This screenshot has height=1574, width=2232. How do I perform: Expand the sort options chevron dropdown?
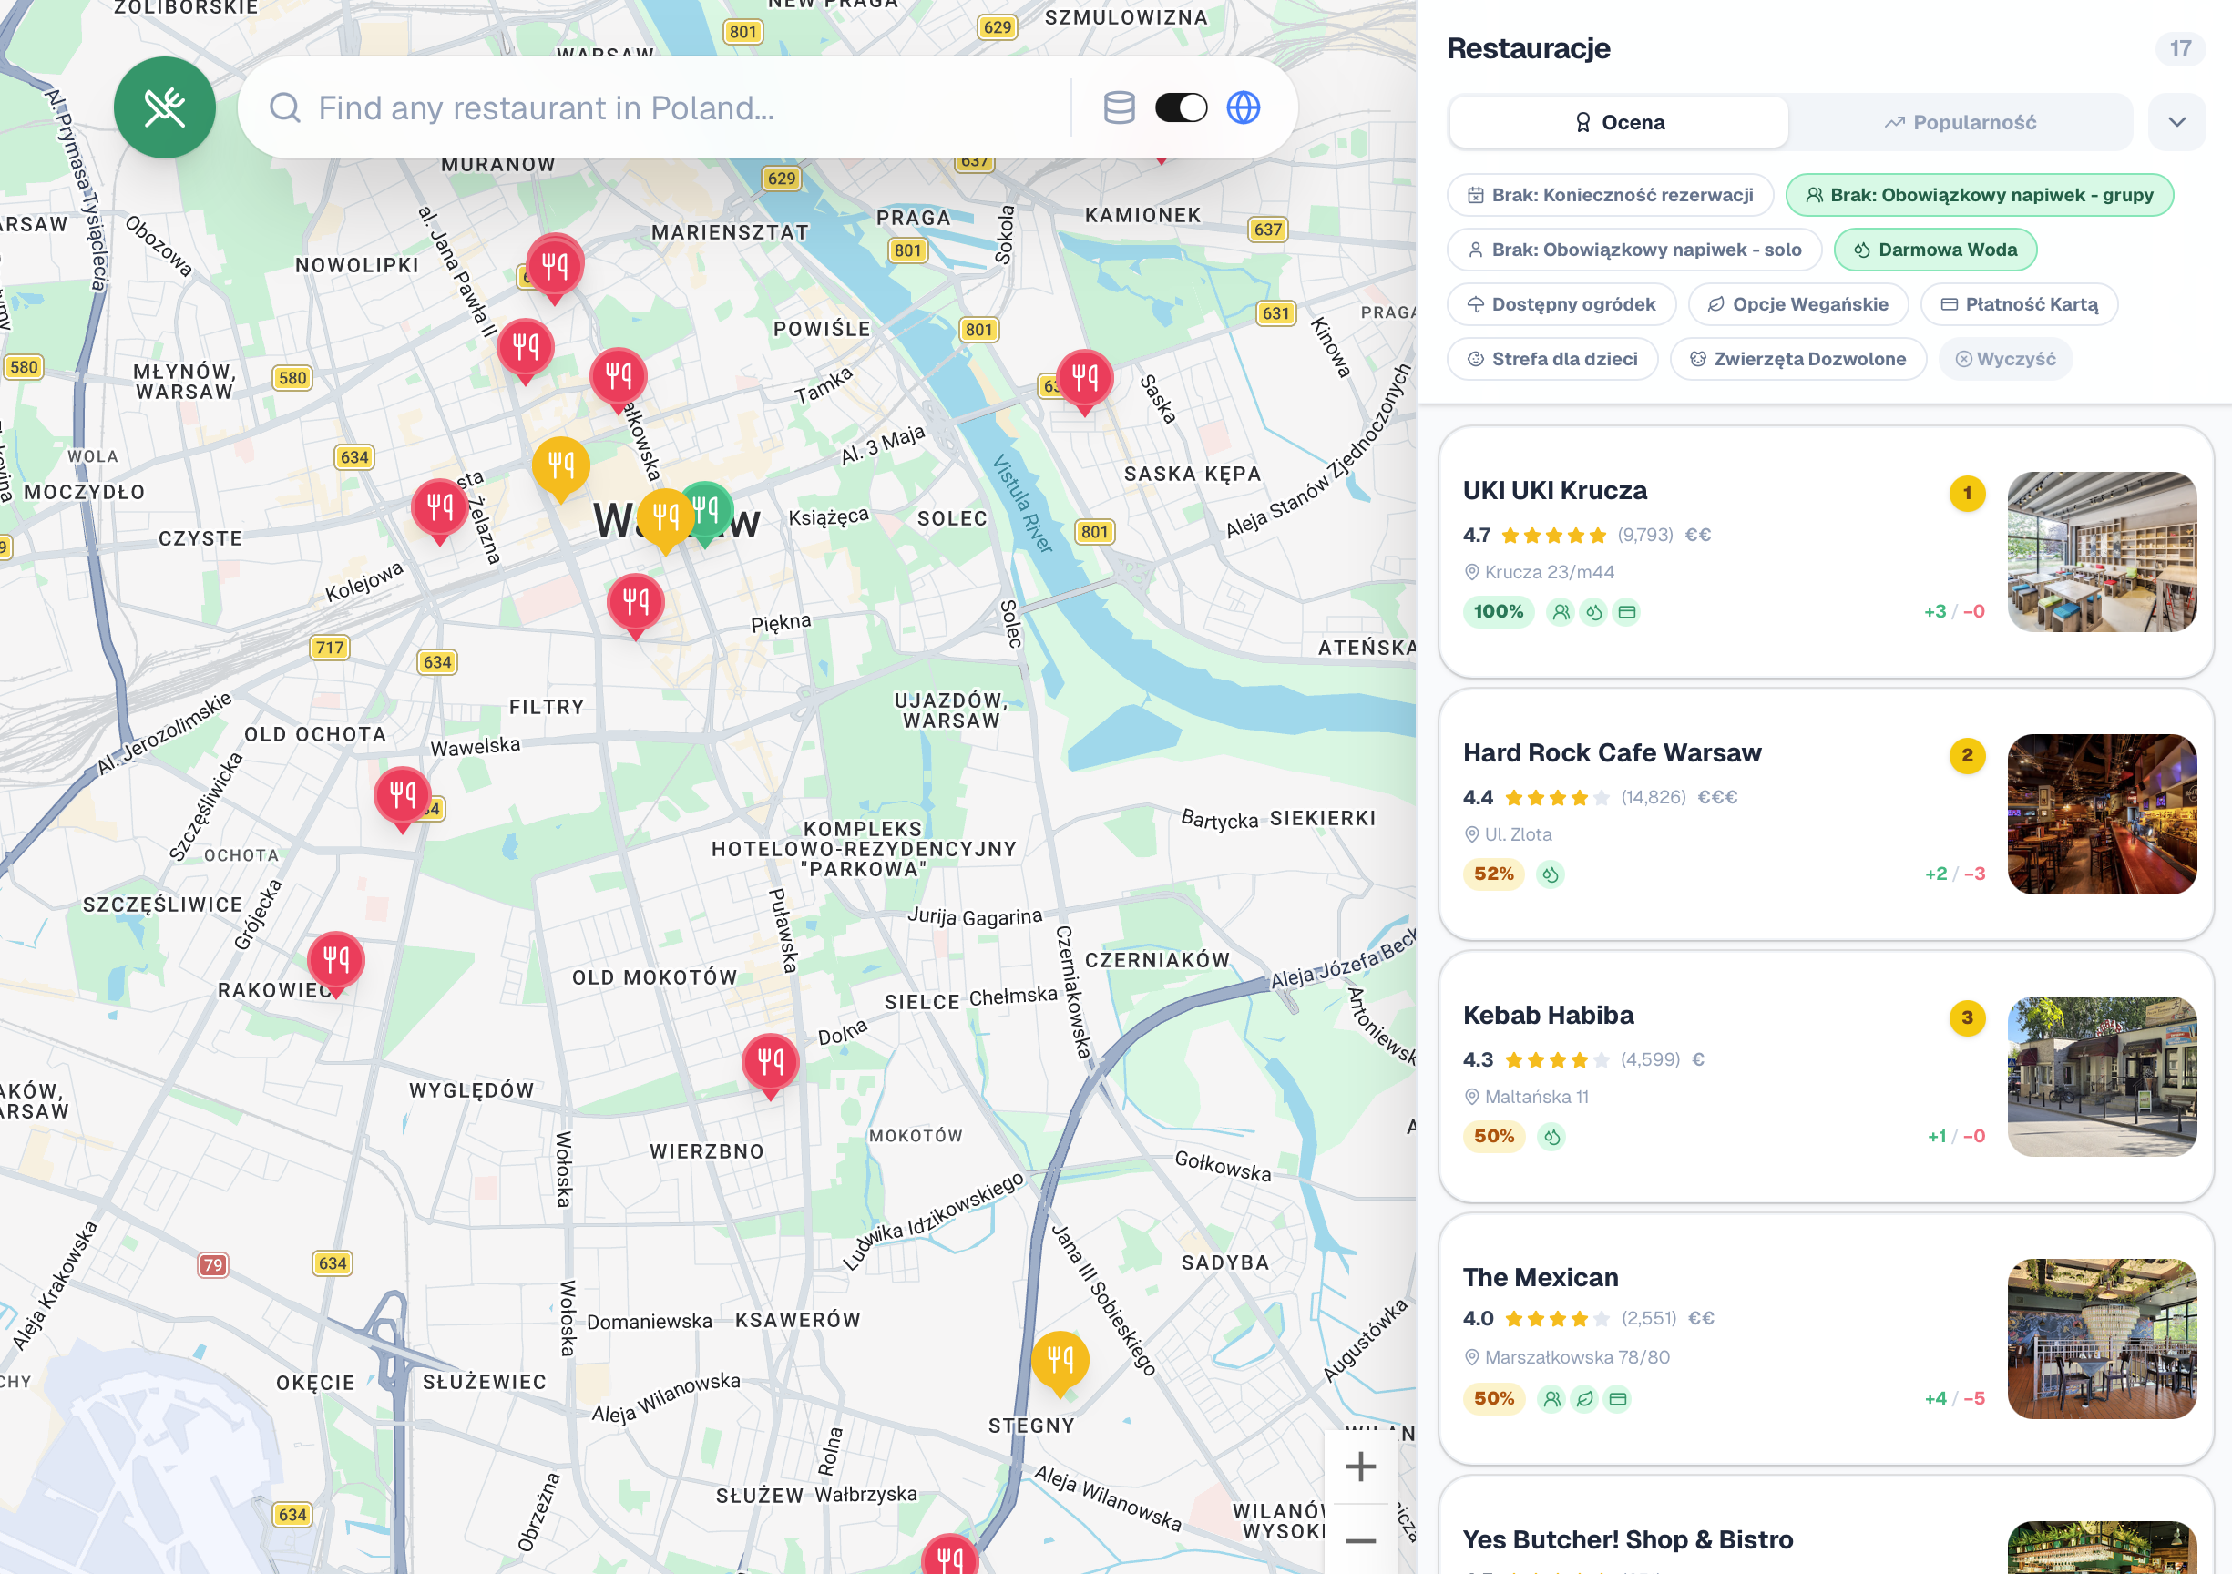[x=2176, y=122]
